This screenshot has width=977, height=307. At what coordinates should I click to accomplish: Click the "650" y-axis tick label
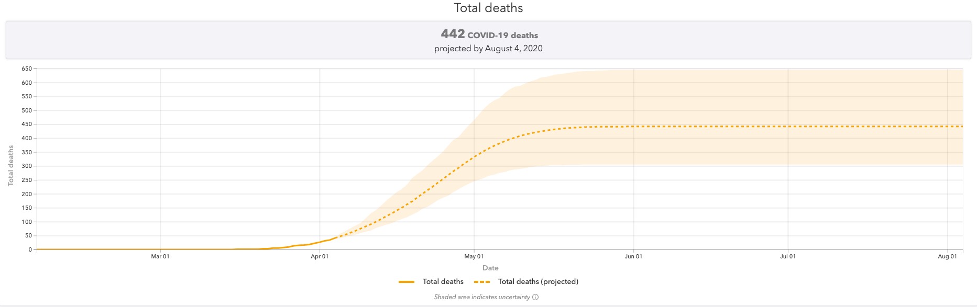(27, 69)
